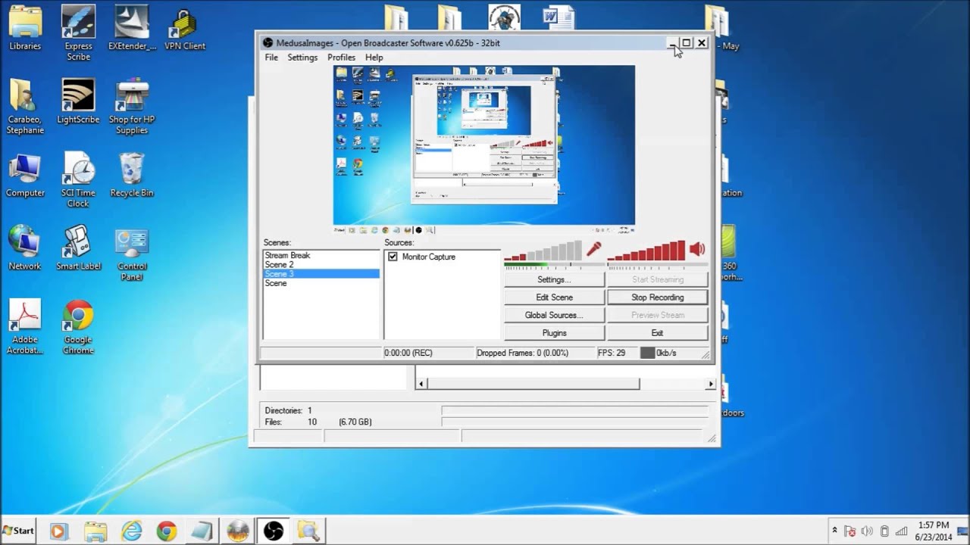Image resolution: width=970 pixels, height=545 pixels.
Task: Select the highlighted Scene 3 entry
Action: point(321,273)
